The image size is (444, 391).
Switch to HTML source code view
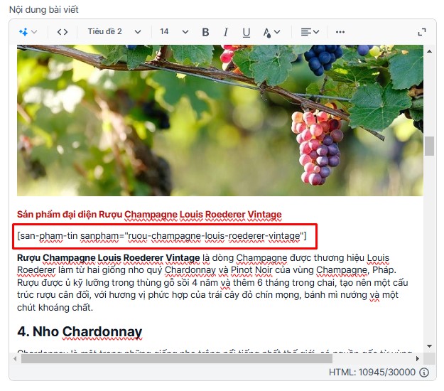click(x=63, y=32)
